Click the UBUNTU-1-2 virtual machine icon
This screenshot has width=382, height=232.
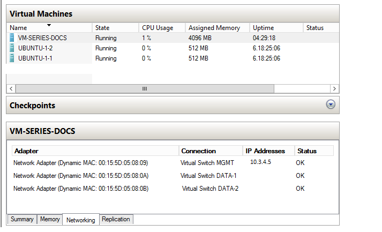pos(12,48)
